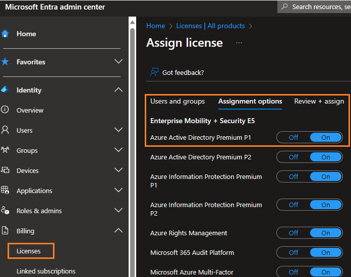
Task: Turn off Azure Active Directory Premium P1
Action: pyautogui.click(x=293, y=138)
